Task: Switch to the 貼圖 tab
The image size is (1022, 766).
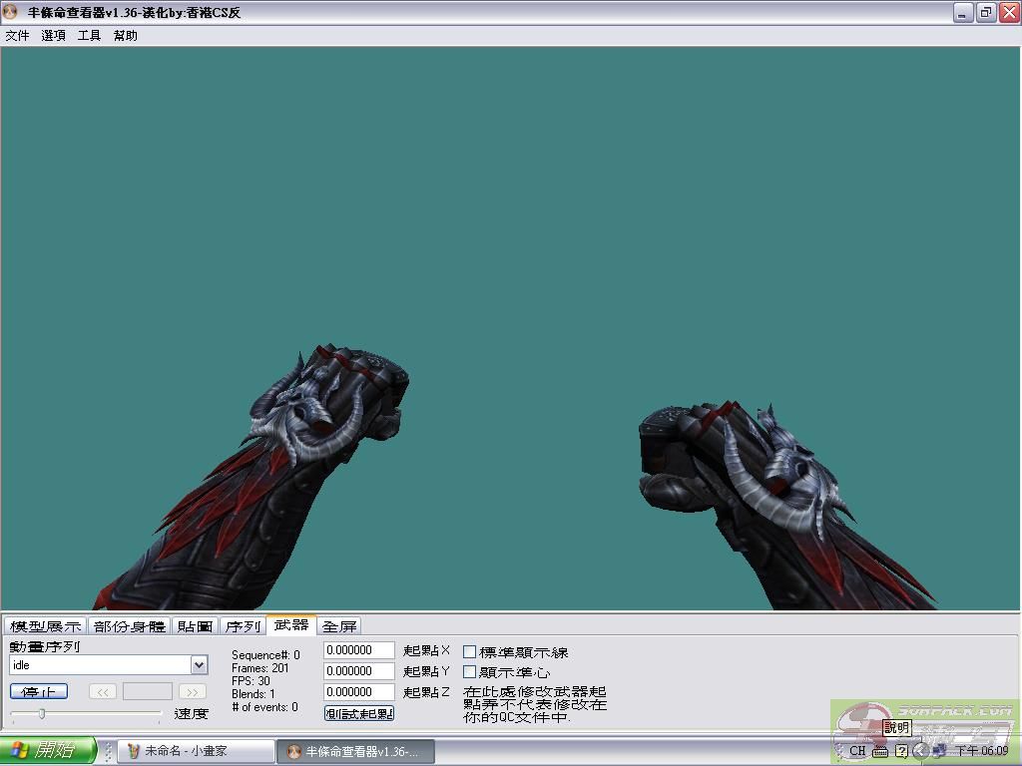Action: pos(195,626)
